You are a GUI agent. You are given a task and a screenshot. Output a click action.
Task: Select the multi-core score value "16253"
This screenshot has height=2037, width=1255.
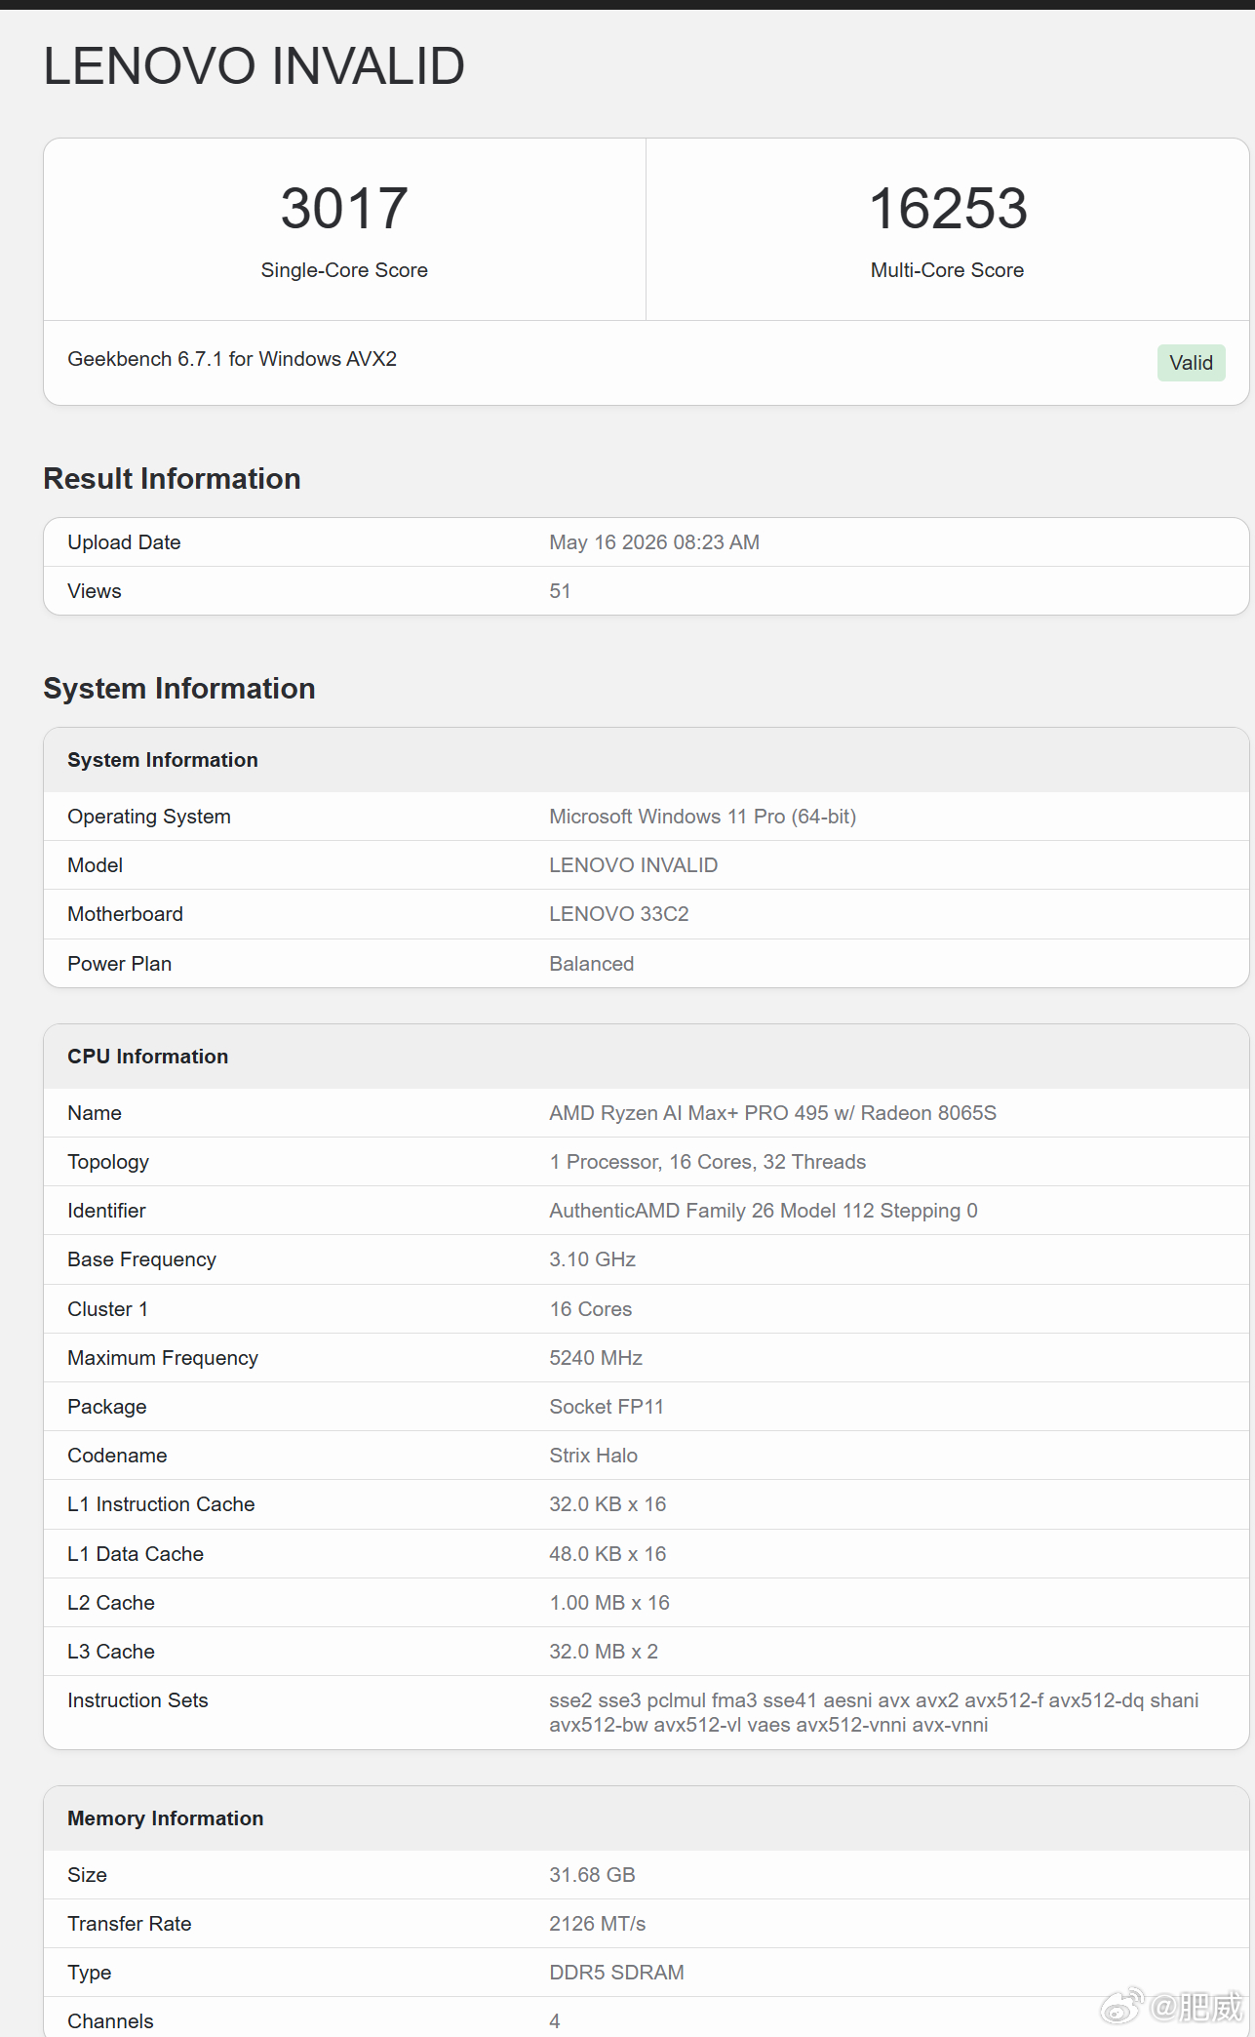point(948,208)
